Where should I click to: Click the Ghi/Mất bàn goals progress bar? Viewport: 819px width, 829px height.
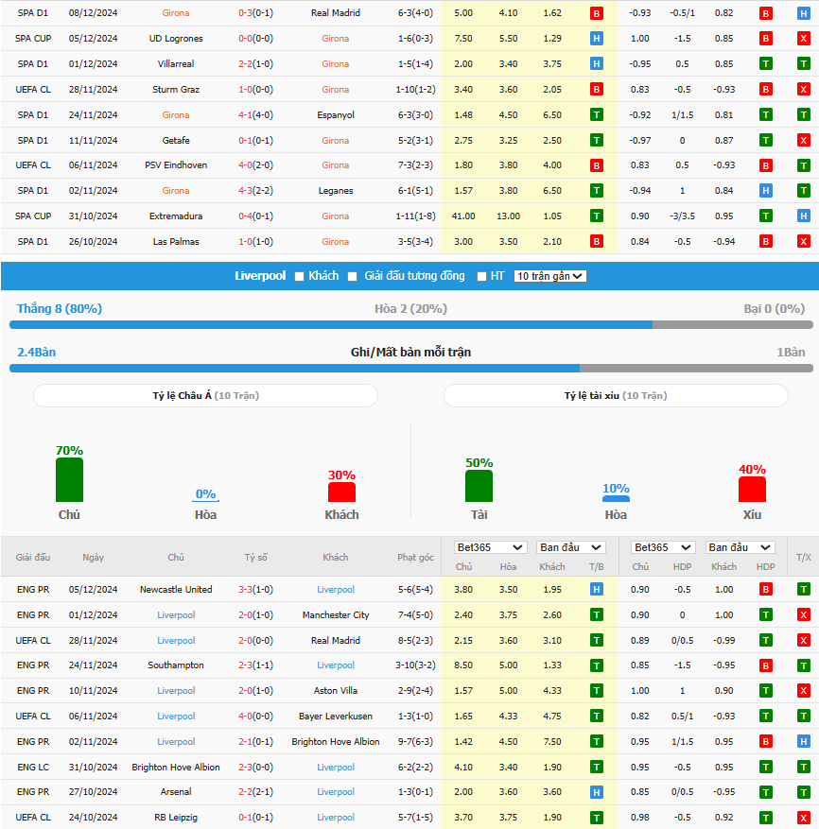[411, 368]
